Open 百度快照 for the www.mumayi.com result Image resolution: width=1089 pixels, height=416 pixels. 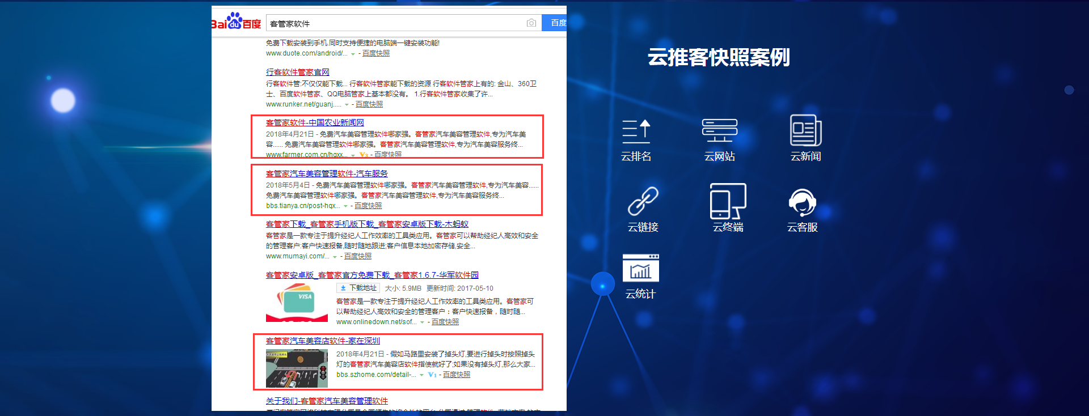click(x=358, y=256)
